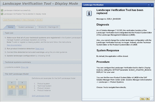Click Yes to navigate to Product Systems

point(142,99)
